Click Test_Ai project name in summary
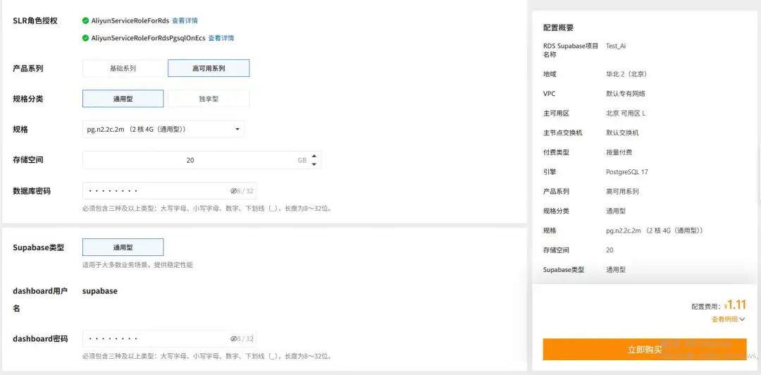This screenshot has width=761, height=375. coord(616,46)
